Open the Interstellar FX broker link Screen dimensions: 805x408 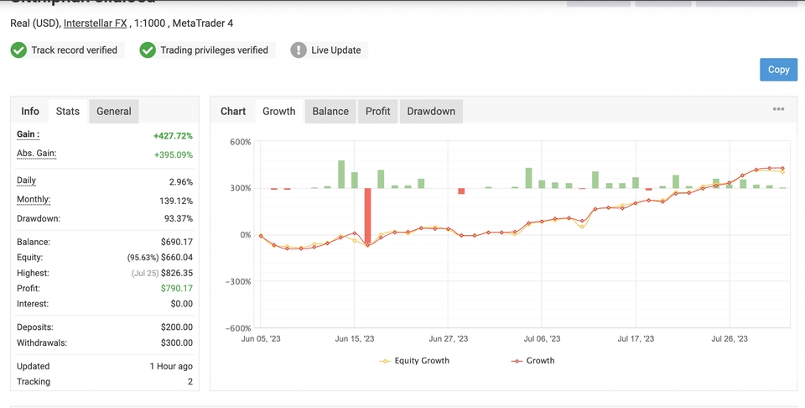click(95, 24)
